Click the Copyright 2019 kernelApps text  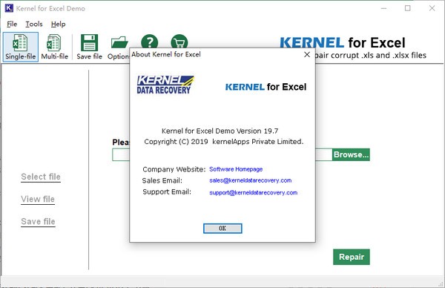pos(224,142)
